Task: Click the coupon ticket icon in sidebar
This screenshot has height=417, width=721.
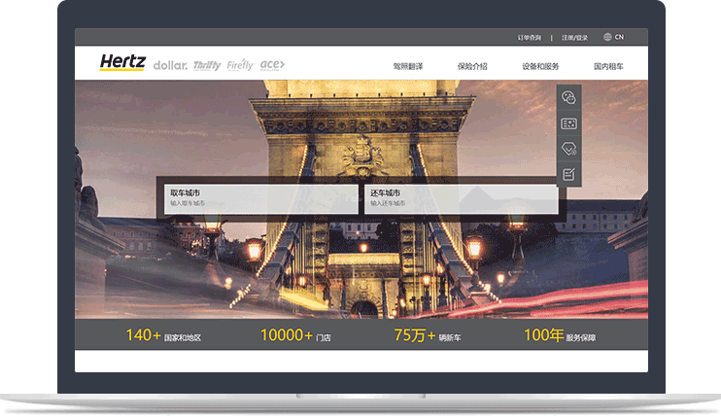Action: 569,123
